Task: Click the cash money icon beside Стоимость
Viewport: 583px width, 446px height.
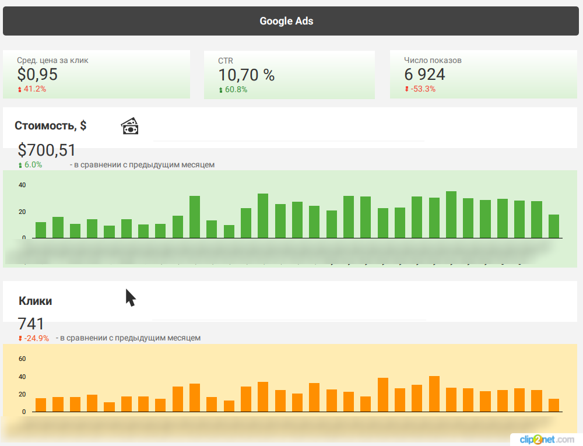Action: tap(130, 126)
